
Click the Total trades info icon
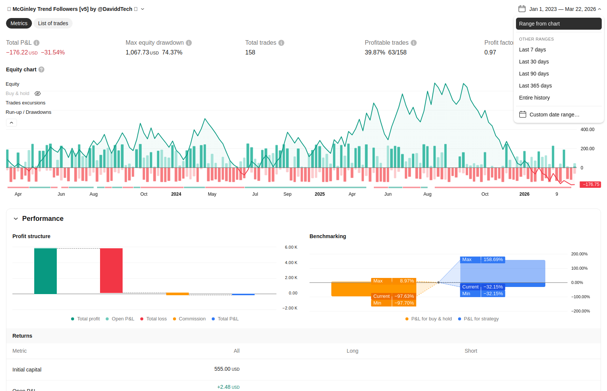click(281, 43)
